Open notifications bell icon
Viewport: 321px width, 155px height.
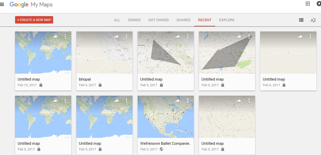tap(319, 4)
